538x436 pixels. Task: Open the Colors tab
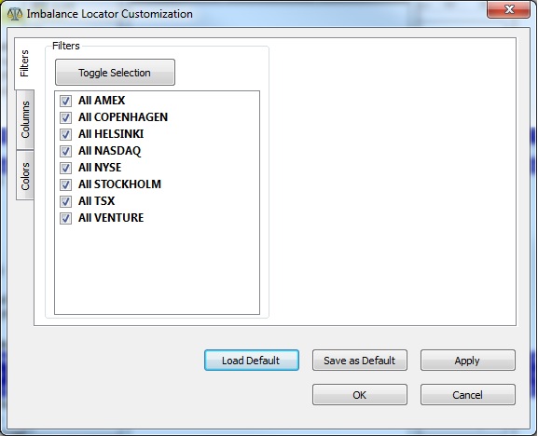pyautogui.click(x=25, y=175)
